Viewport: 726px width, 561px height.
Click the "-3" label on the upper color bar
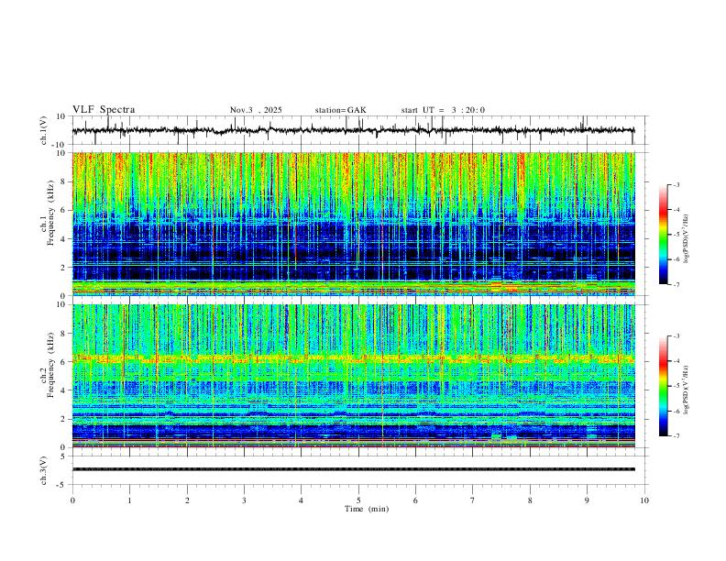(x=676, y=184)
